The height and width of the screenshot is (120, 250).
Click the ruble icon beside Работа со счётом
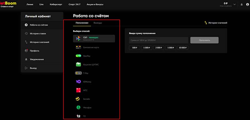pos(26,25)
